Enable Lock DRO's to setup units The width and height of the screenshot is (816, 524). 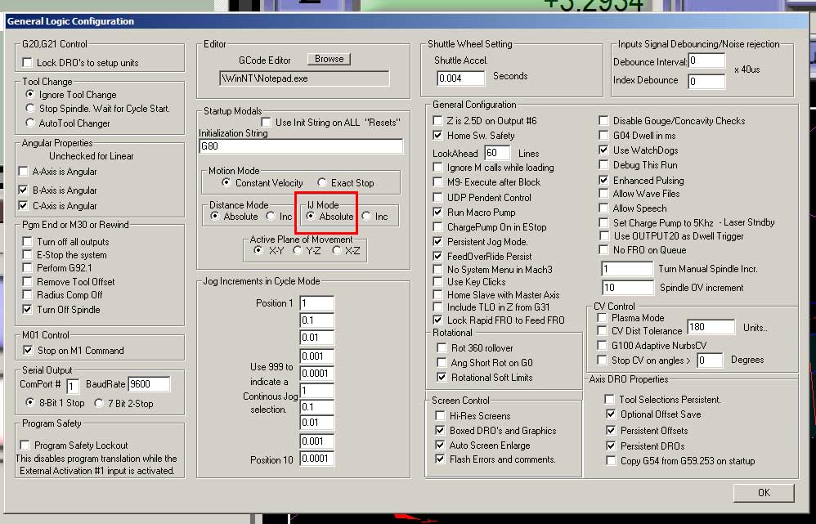pos(29,63)
